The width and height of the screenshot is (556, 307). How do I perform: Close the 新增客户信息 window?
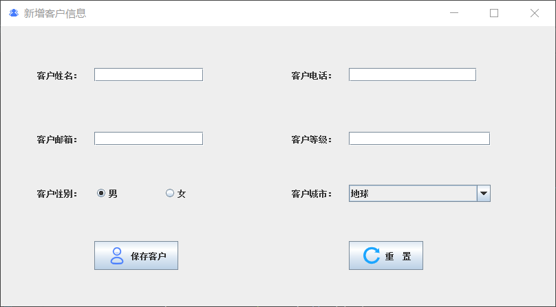tap(535, 13)
